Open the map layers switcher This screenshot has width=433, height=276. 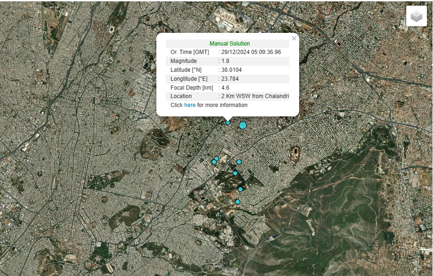tap(416, 16)
